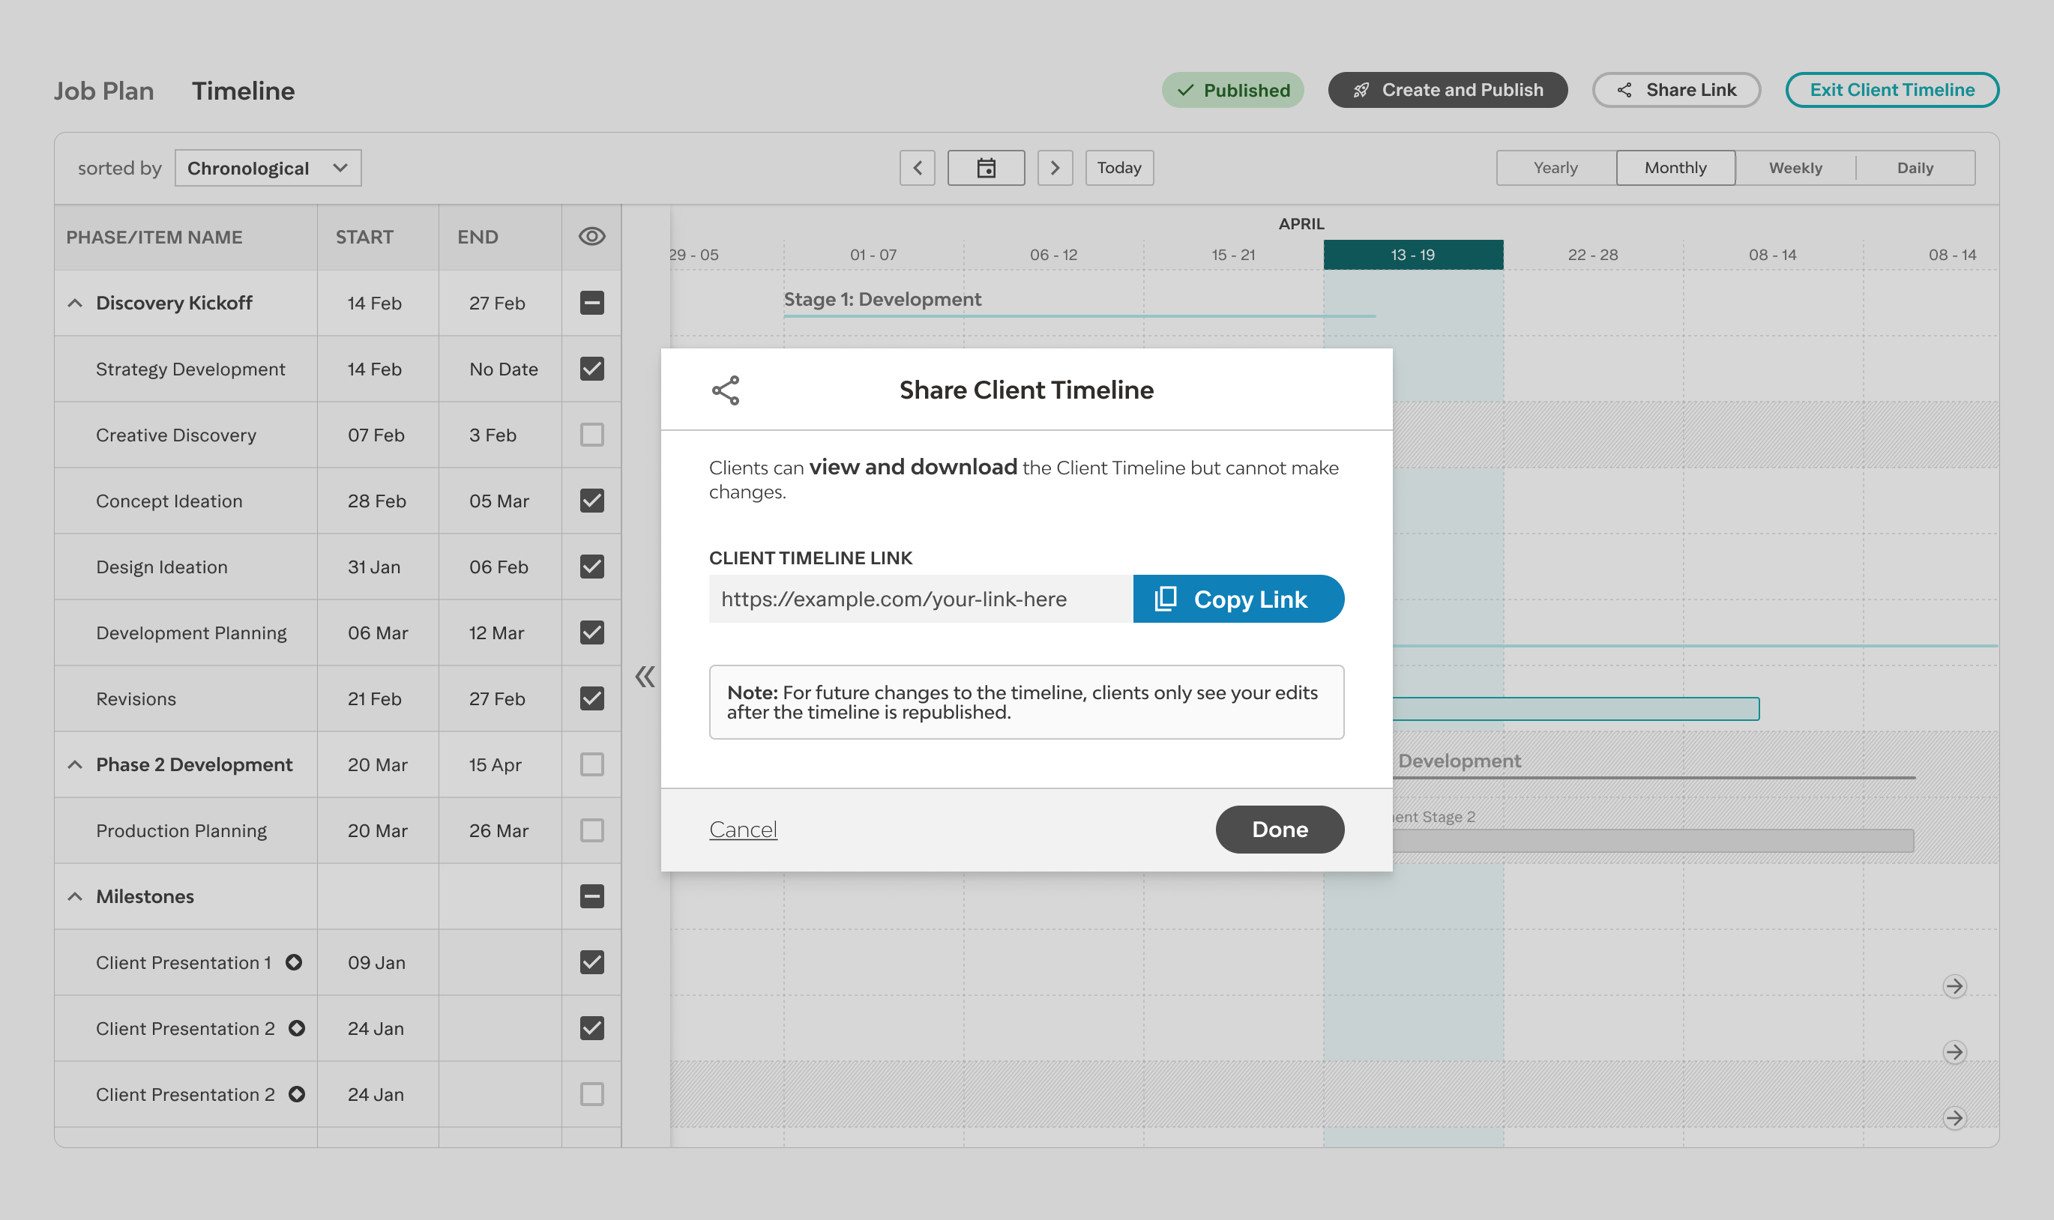The height and width of the screenshot is (1220, 2054).
Task: Toggle the partial checkbox on Discovery Kickoff
Action: coord(591,303)
